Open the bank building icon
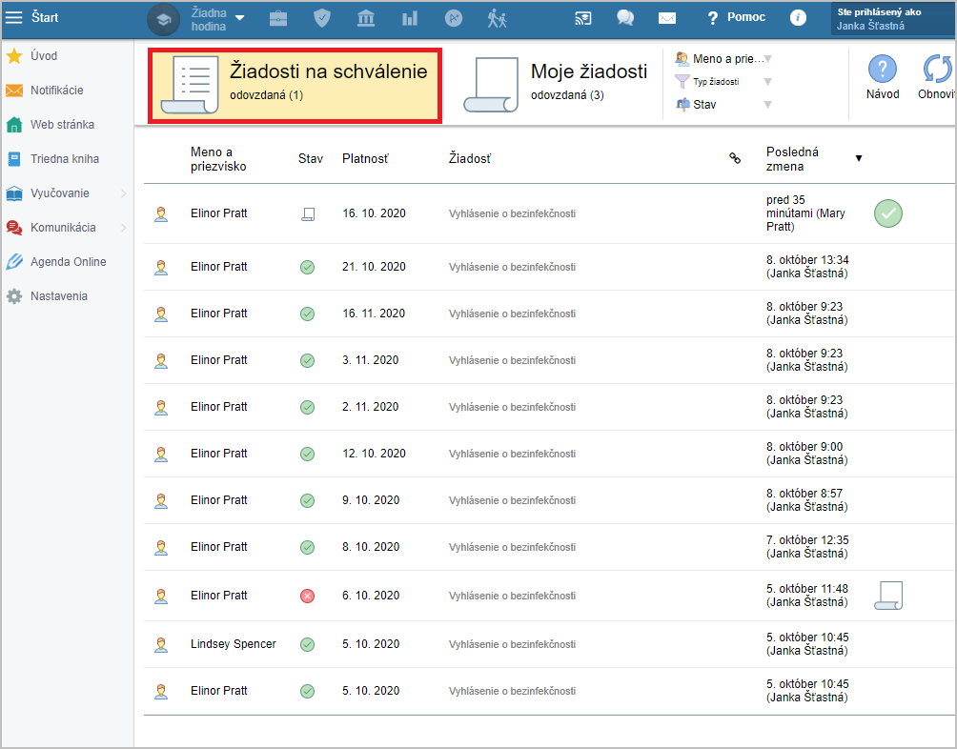 click(x=366, y=18)
